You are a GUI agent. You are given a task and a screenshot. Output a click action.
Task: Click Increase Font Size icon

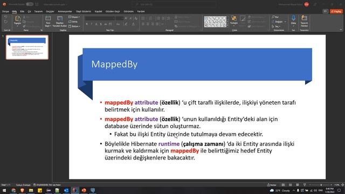(126, 18)
